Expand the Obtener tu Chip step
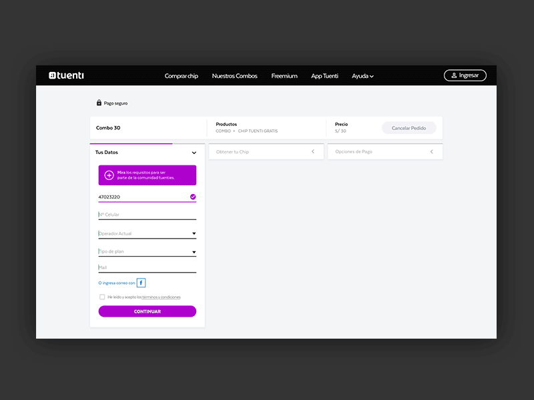The image size is (534, 400). tap(312, 151)
